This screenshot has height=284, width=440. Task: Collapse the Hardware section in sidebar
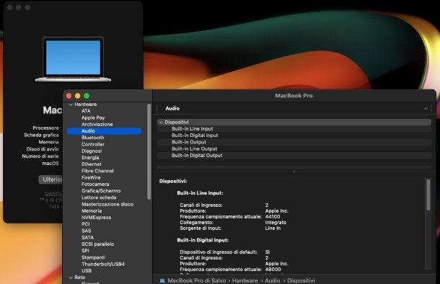click(x=71, y=105)
